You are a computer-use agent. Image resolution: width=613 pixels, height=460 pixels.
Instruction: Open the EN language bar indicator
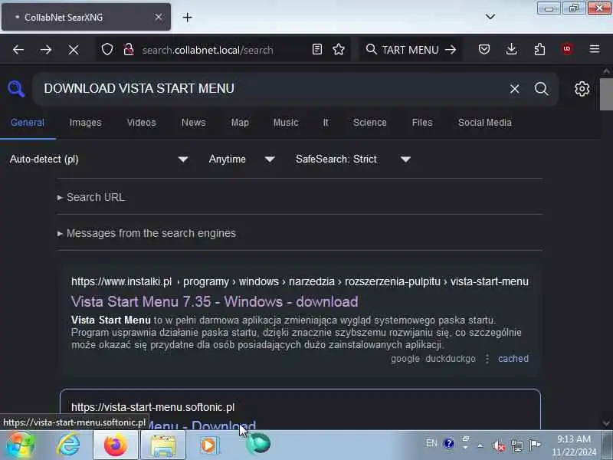point(431,443)
